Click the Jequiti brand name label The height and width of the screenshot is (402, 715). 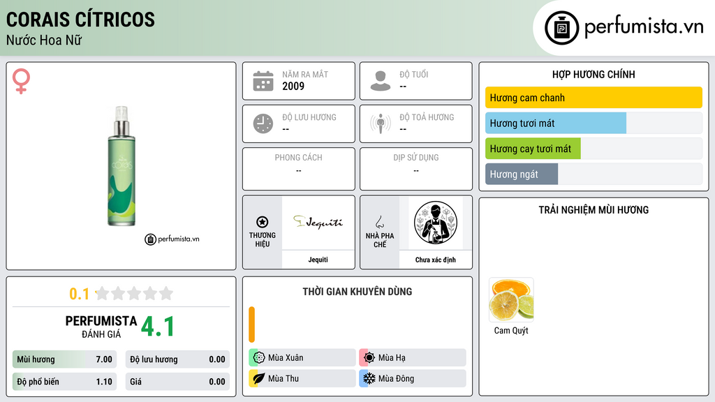tap(318, 260)
